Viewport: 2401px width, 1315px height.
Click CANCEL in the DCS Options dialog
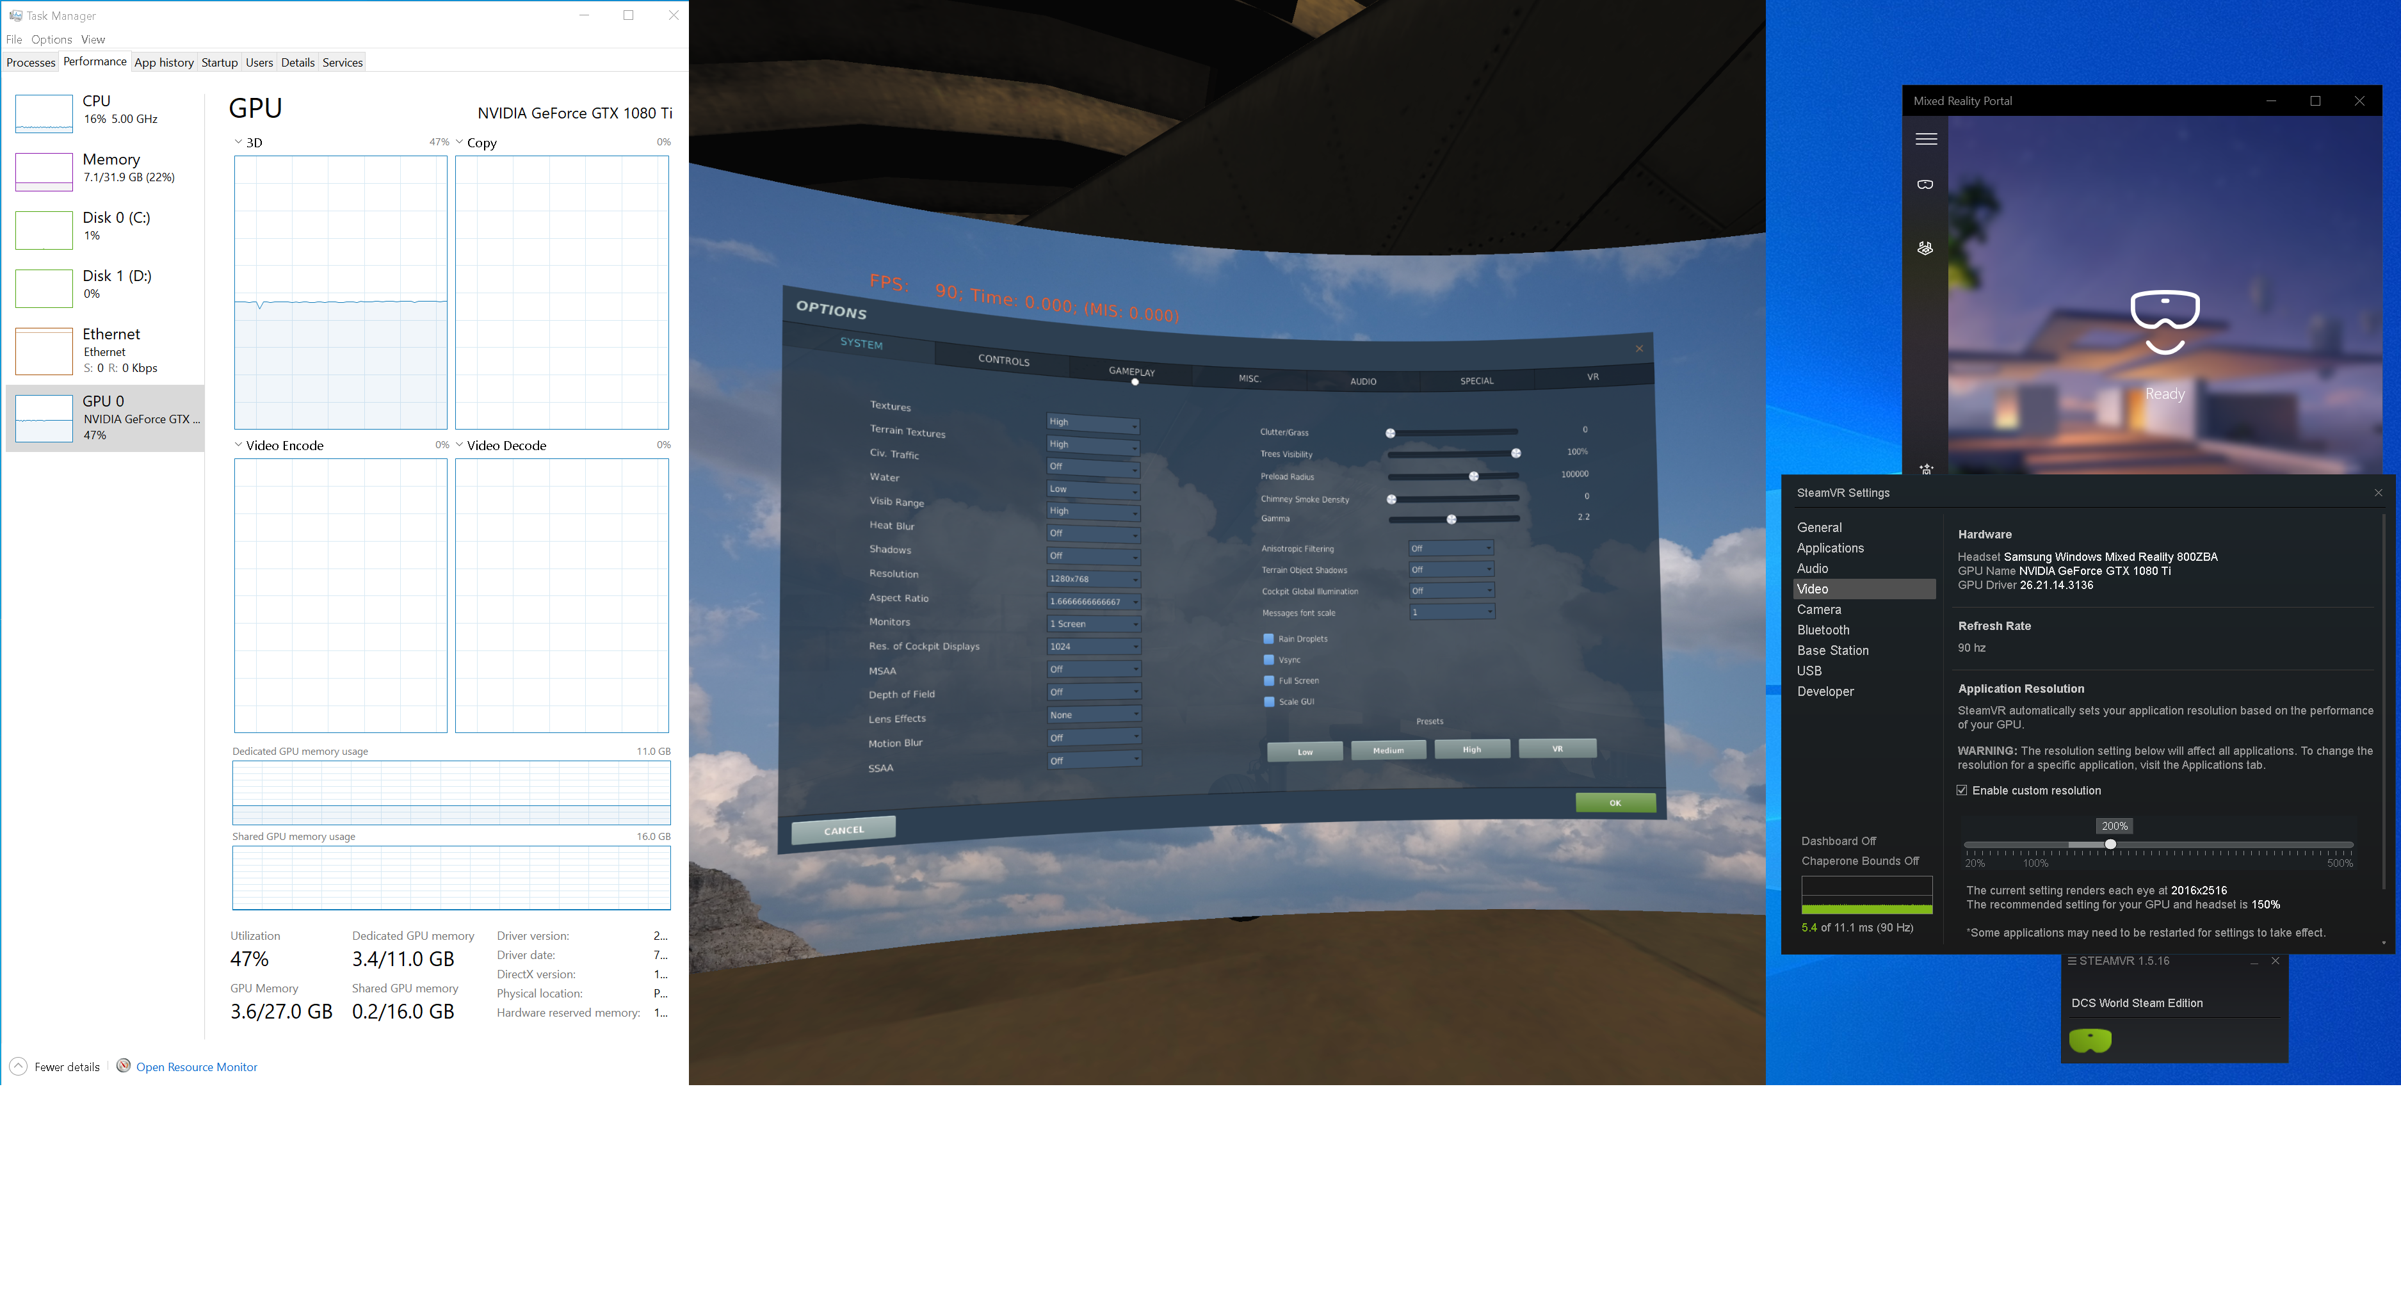(843, 830)
